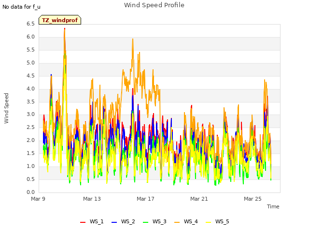Click the 1.0 y-axis tick label
The width and height of the screenshot is (309, 231).
[x=30, y=166]
